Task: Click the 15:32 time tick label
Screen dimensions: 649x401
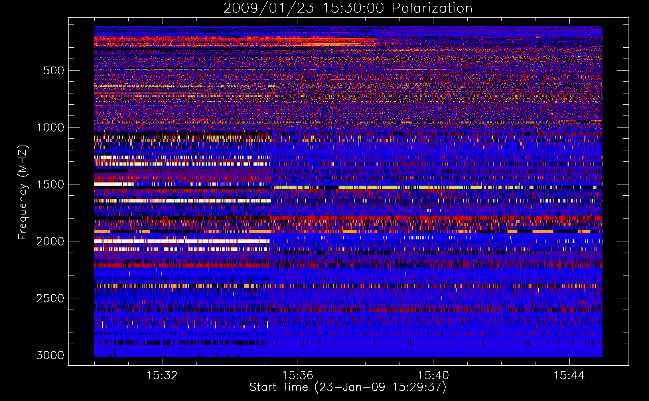Action: pyautogui.click(x=162, y=376)
